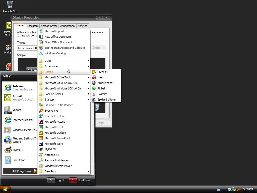Viewport: 257px width, 193px height.
Task: Select the highlighted Games menu entry
Action: (x=64, y=72)
